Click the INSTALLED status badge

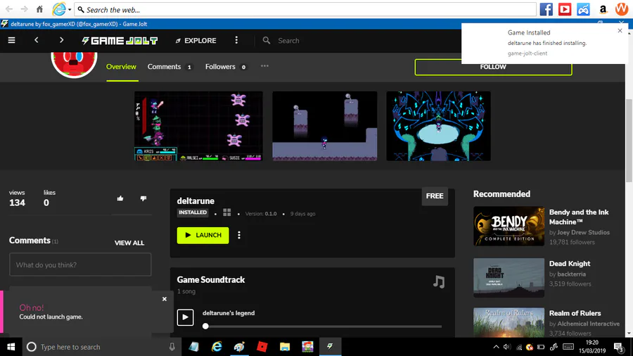coord(193,212)
